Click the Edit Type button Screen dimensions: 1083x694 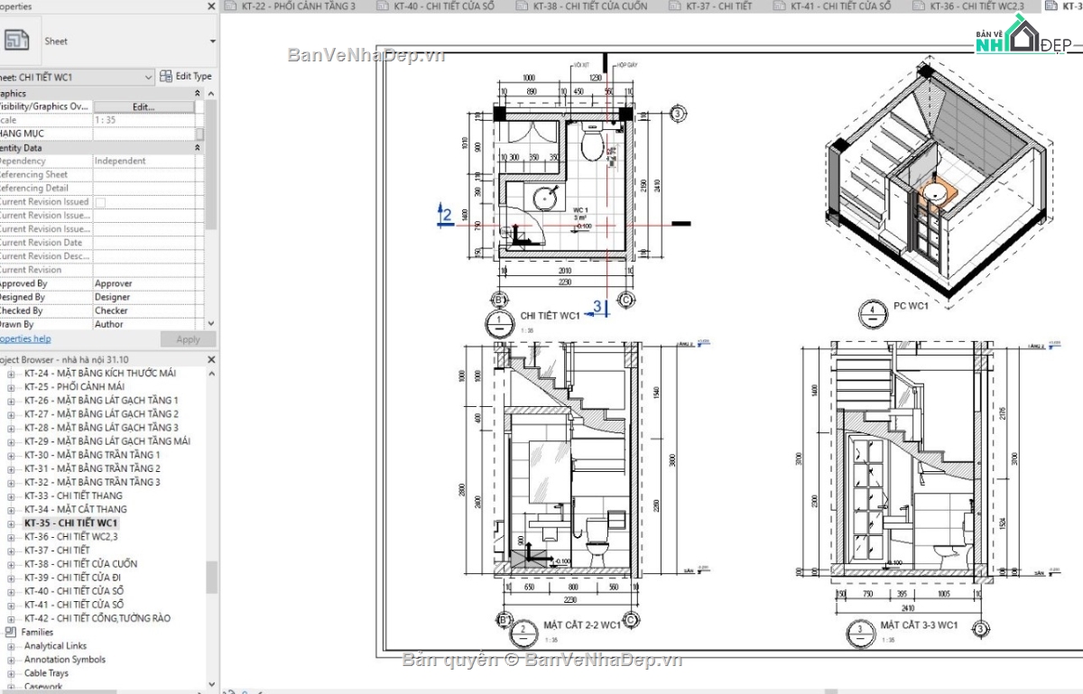[186, 77]
